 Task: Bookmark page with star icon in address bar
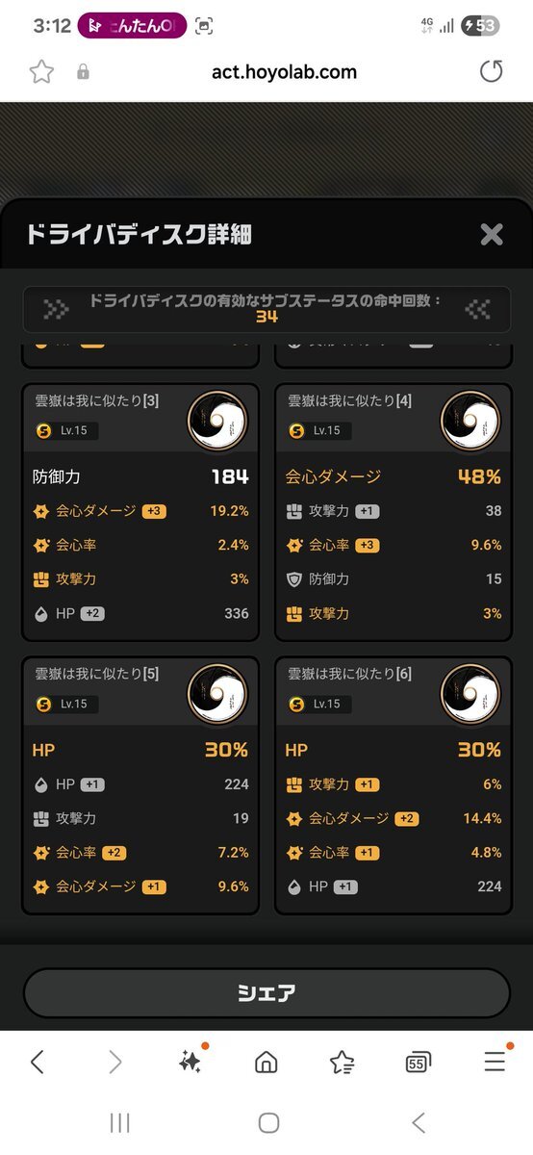[41, 71]
